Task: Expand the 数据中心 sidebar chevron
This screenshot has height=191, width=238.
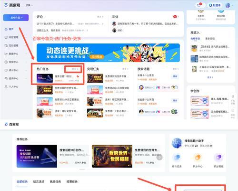Action: pos(26,54)
